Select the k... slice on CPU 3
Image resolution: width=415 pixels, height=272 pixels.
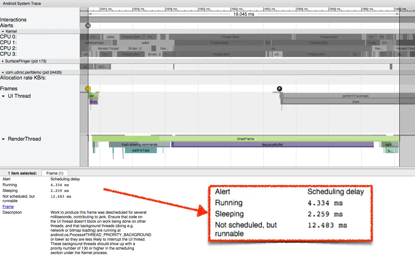tap(356, 54)
